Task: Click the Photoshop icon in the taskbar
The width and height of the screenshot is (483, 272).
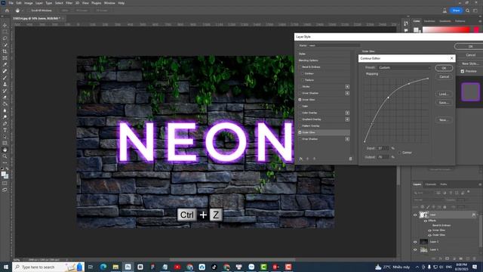Action: point(128,267)
